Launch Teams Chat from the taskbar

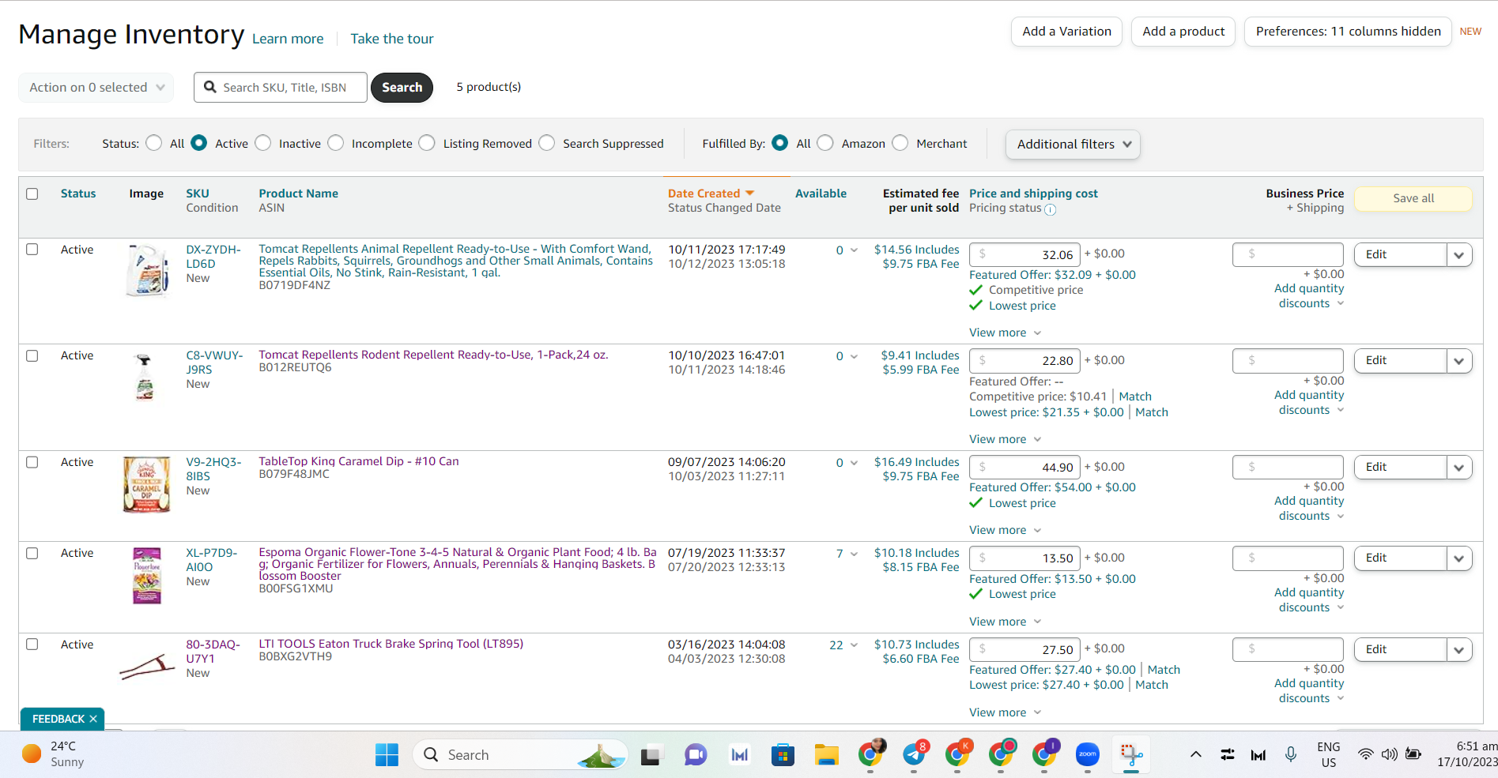[x=696, y=755]
